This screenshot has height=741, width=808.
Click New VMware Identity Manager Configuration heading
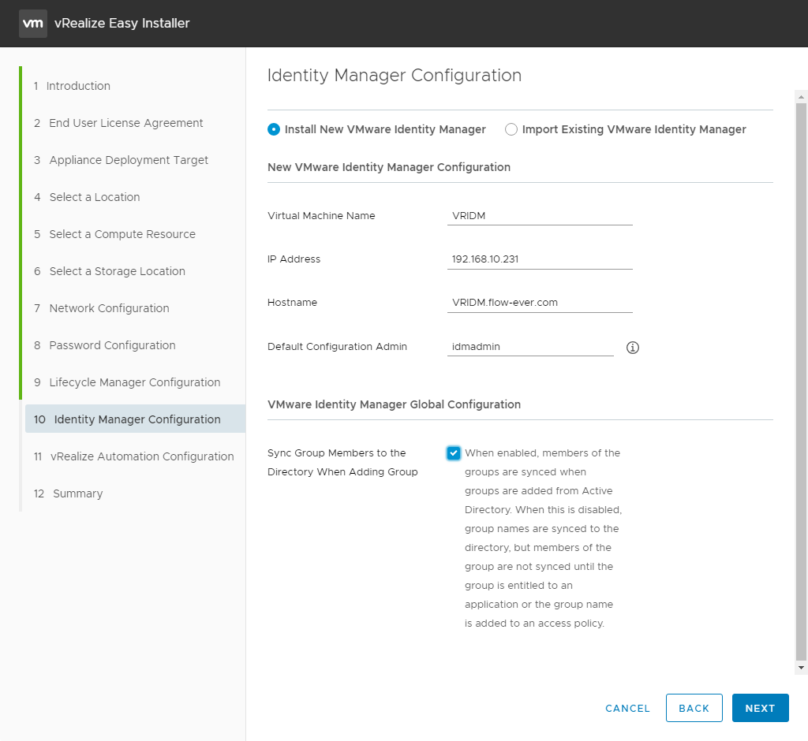(x=389, y=167)
